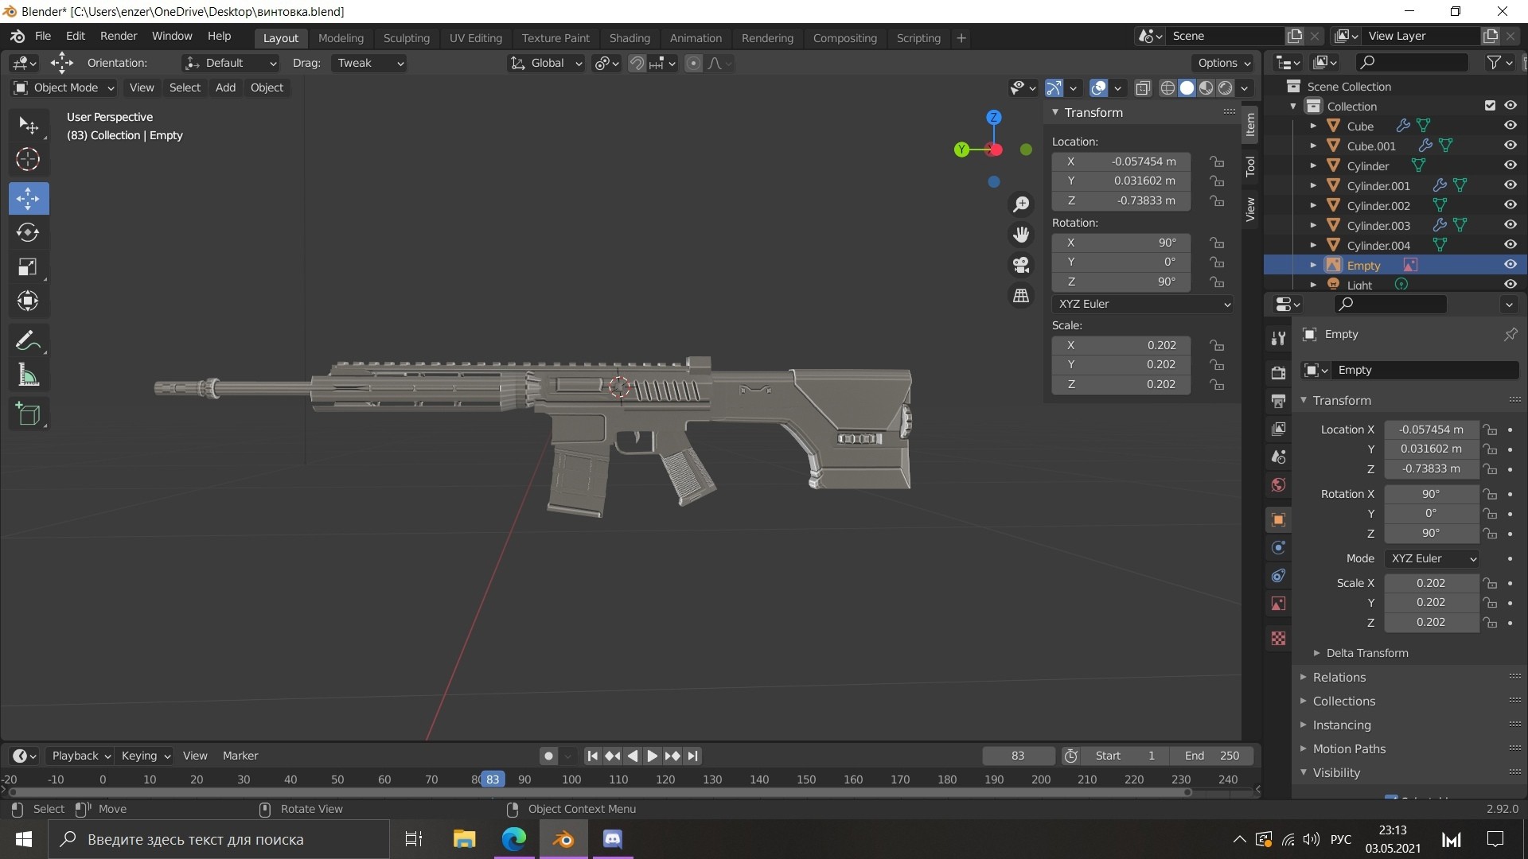Hide the Empty object in outliner
Screen dimensions: 1528x859
point(1510,265)
